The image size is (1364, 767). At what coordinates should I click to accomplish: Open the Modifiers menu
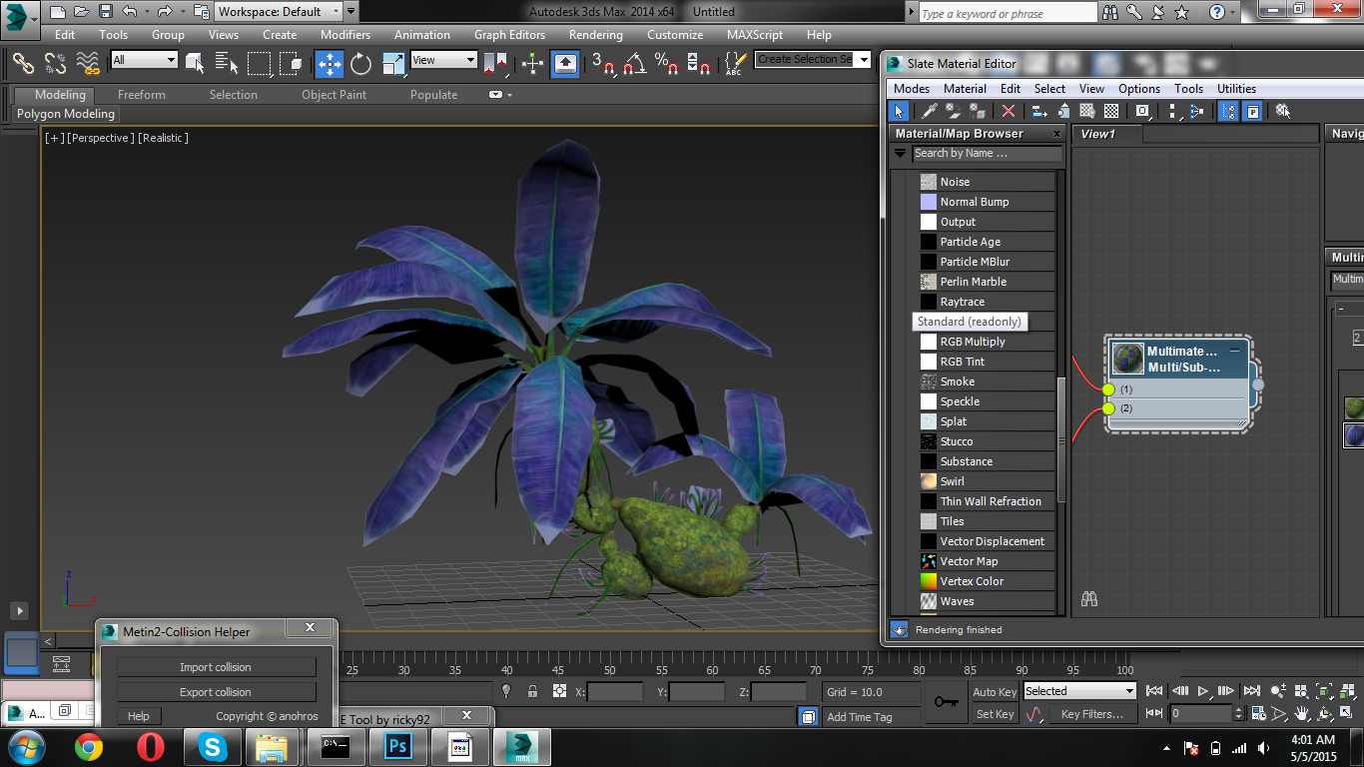345,34
